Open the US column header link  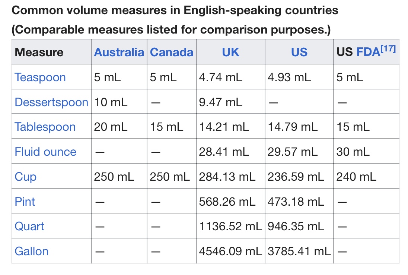pyautogui.click(x=299, y=52)
